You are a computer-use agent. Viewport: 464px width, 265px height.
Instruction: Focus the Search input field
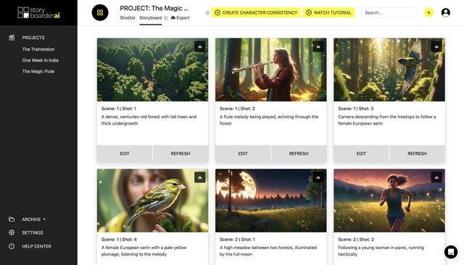[x=389, y=13]
